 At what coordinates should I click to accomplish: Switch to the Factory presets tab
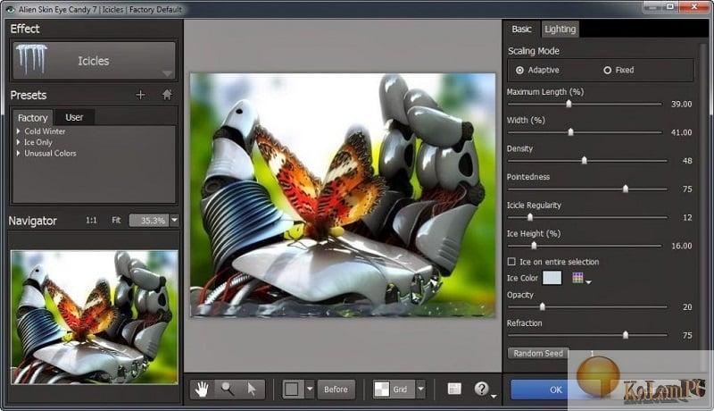tap(32, 118)
